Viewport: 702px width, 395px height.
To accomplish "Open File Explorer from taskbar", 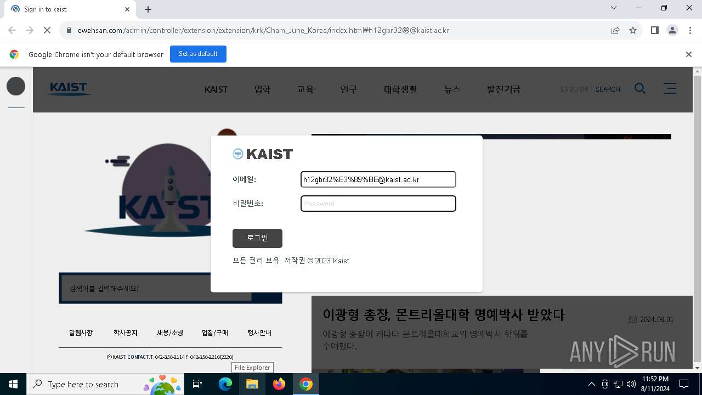I will [252, 384].
